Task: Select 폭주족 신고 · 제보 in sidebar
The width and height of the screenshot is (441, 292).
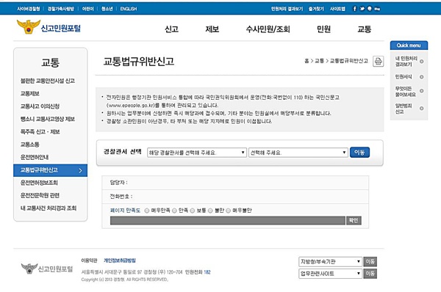Action: (40, 131)
